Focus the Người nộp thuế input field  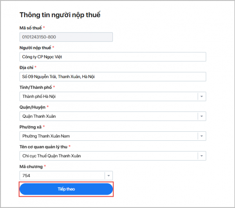112,57
